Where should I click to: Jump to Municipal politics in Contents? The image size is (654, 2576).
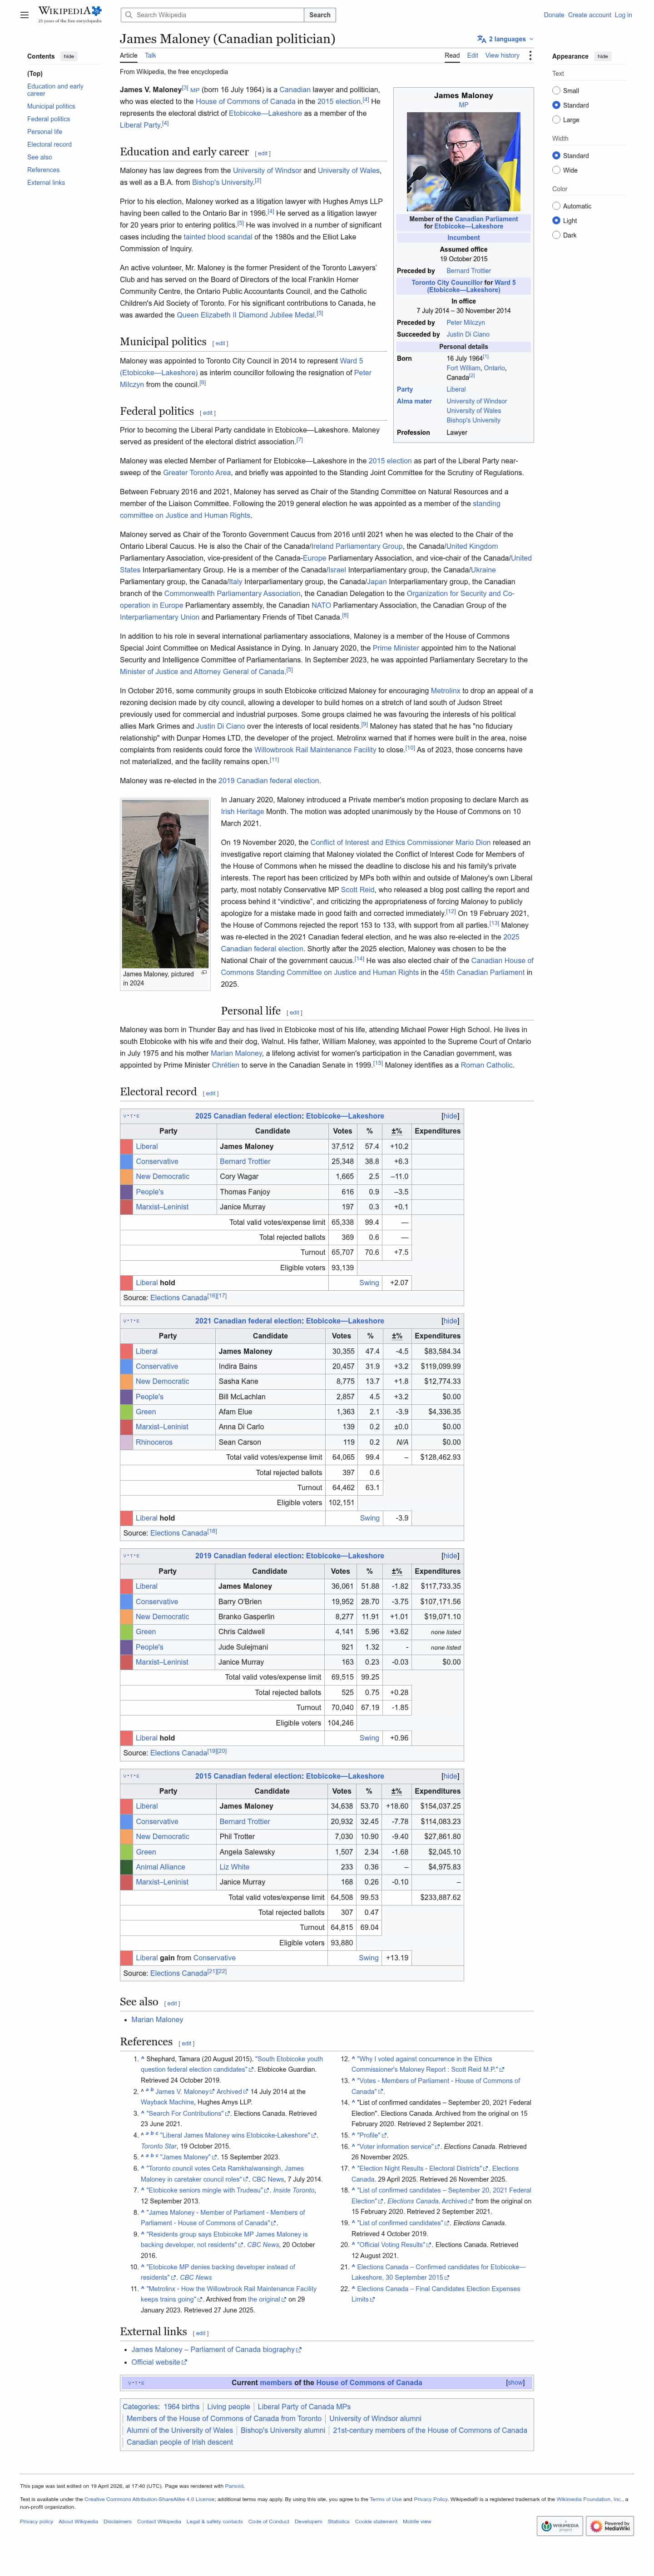pos(51,106)
